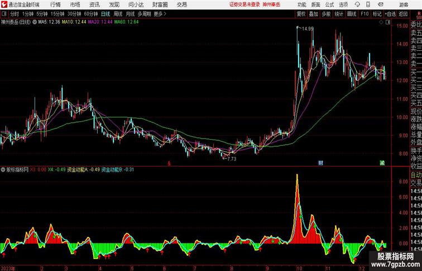Click the diamond icon at chart top right
Viewport: 422px width, 271px height.
pyautogui.click(x=381, y=22)
